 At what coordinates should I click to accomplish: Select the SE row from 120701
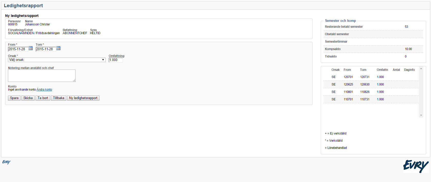pos(371,77)
